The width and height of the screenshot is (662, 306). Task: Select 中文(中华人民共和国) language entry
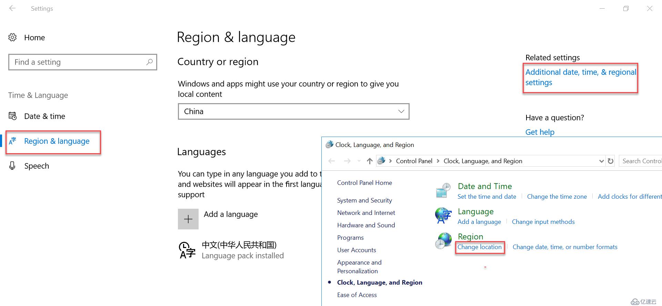coord(239,245)
